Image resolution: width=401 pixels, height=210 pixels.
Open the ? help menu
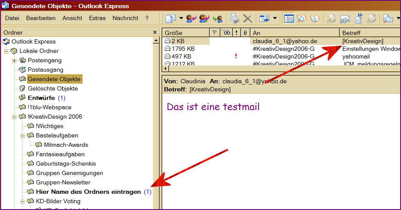pyautogui.click(x=147, y=18)
